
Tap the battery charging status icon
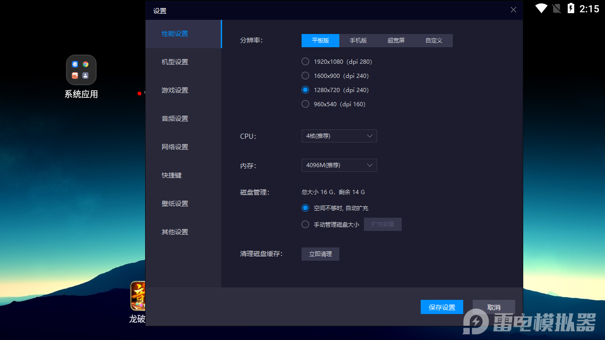pyautogui.click(x=571, y=8)
